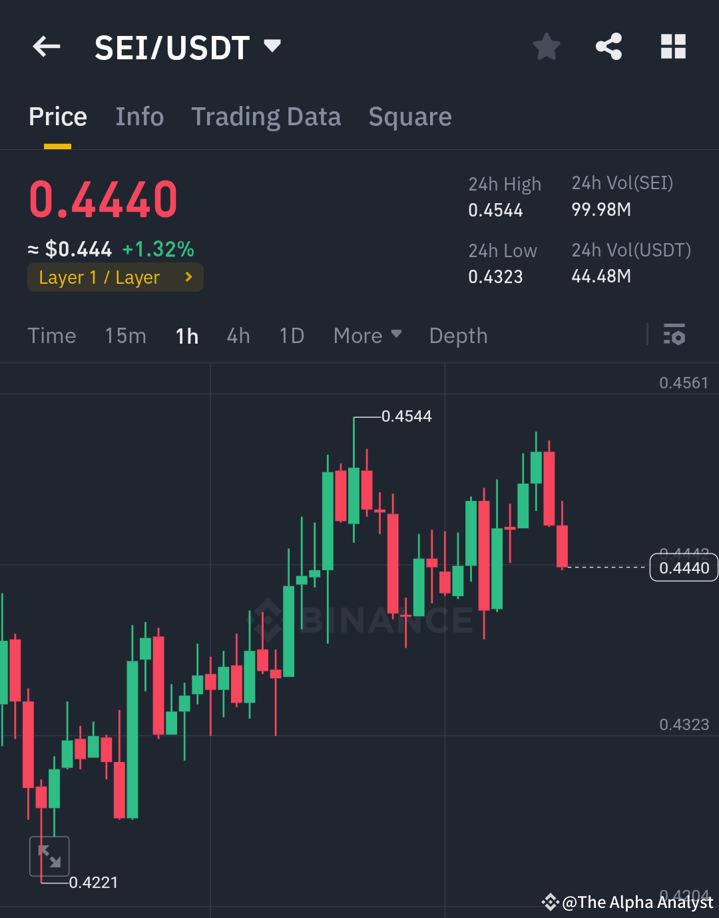Expand chart to fullscreen mode
Image resolution: width=719 pixels, height=918 pixels.
pyautogui.click(x=49, y=855)
